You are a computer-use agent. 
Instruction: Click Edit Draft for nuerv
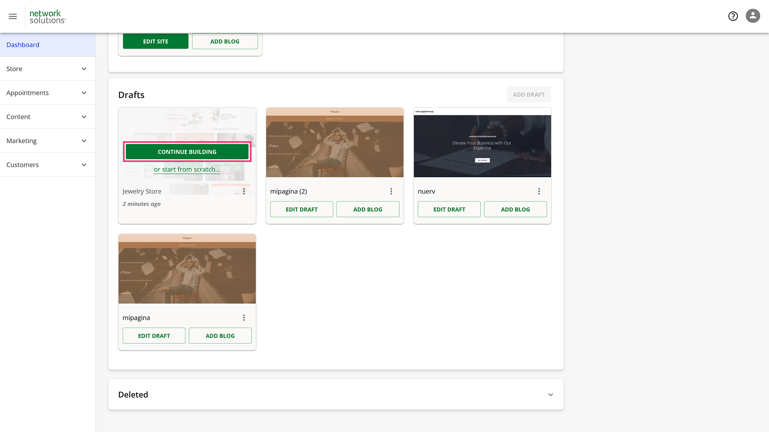click(449, 209)
